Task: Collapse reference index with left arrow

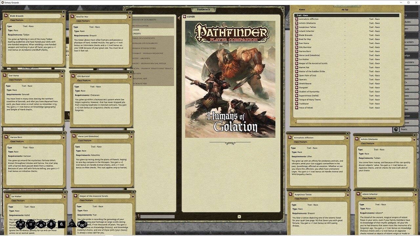Action: tap(179, 18)
